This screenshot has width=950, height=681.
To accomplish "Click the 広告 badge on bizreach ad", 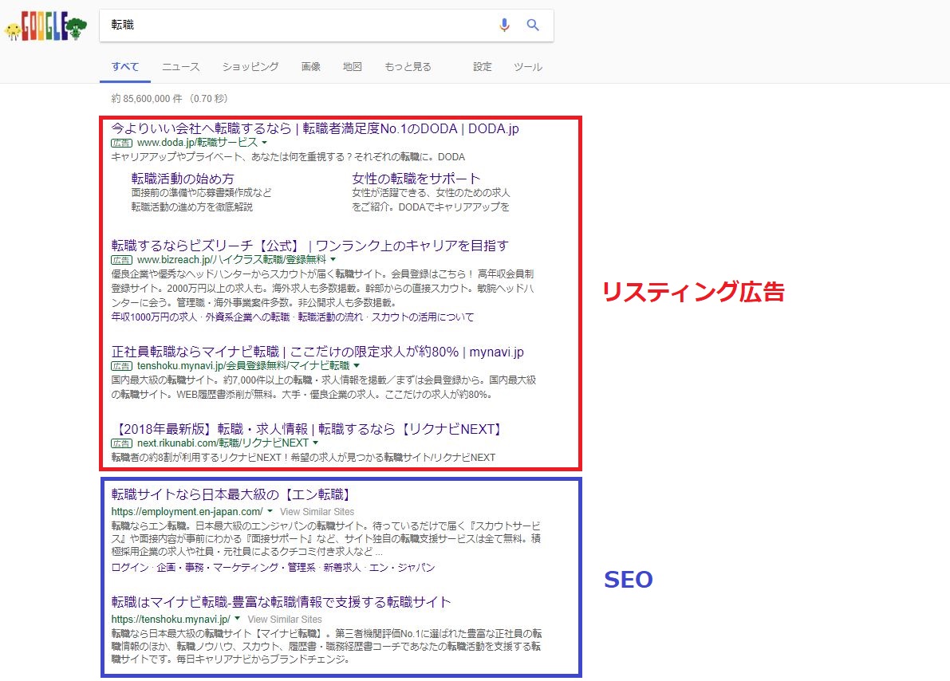I will coord(121,260).
